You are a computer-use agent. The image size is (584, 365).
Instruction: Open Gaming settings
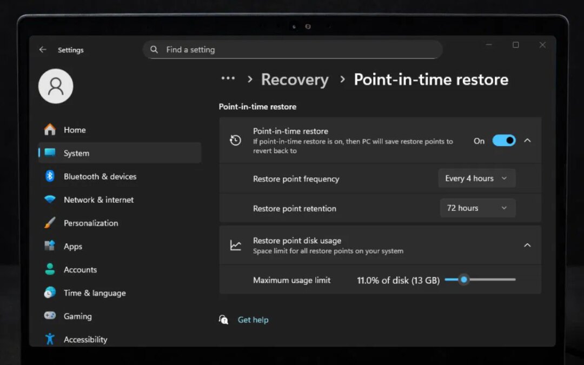pos(77,316)
